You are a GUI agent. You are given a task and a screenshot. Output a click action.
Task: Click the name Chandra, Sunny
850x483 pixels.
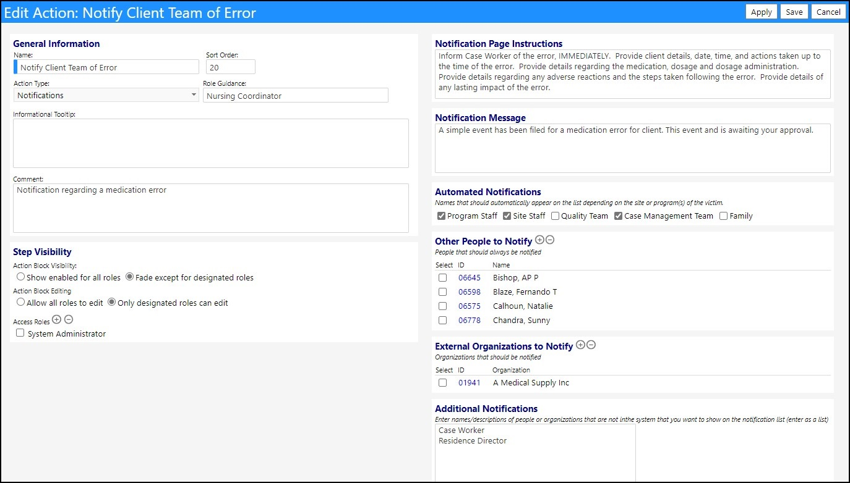point(522,321)
